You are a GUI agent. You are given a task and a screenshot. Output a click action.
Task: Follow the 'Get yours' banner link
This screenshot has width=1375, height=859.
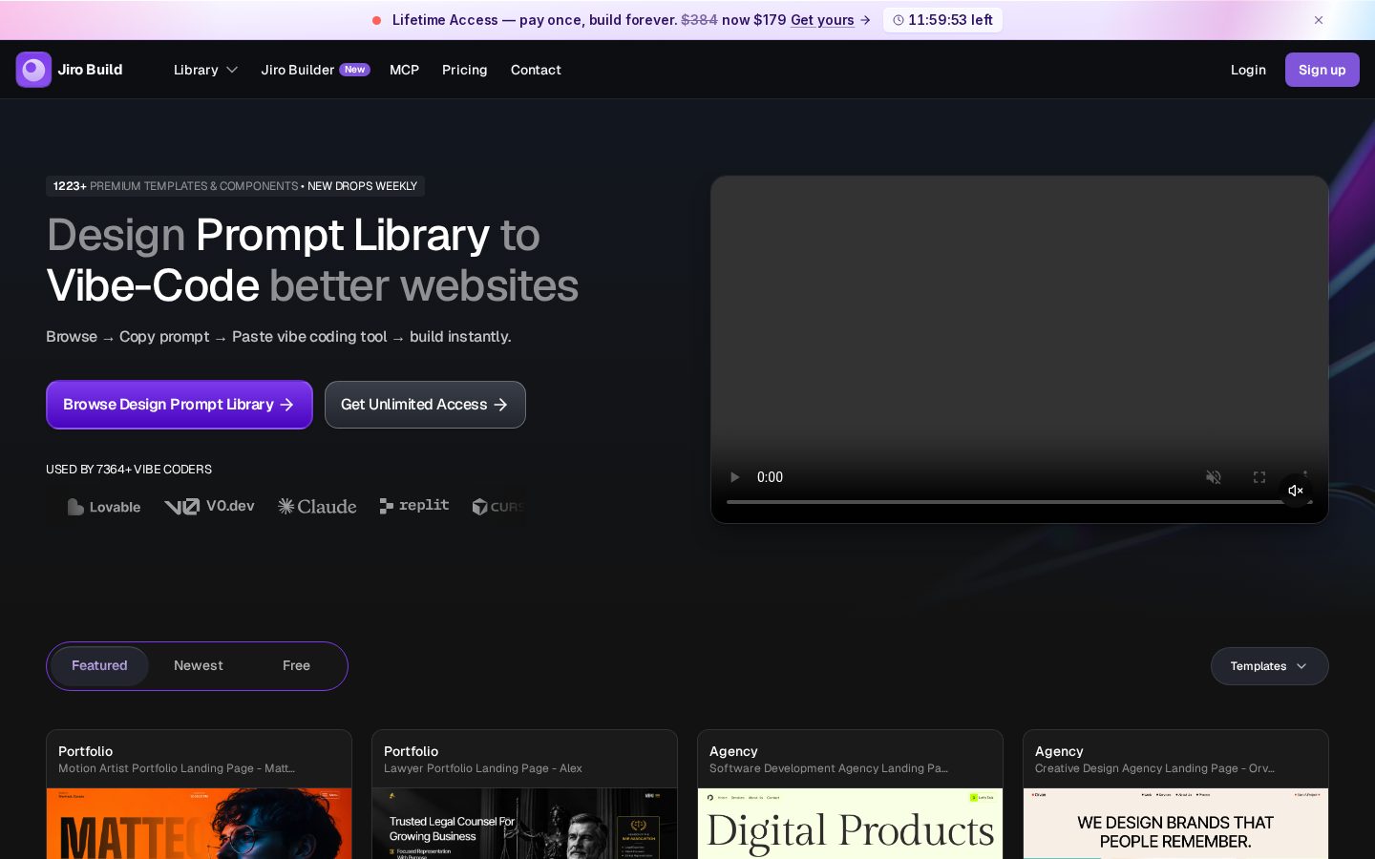tap(822, 20)
